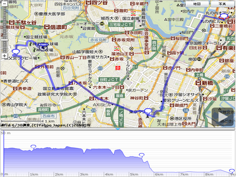Viewport: 236px width, 177px height.
Task: Click the 信濃町 station icon
Action: pyautogui.click(x=47, y=27)
